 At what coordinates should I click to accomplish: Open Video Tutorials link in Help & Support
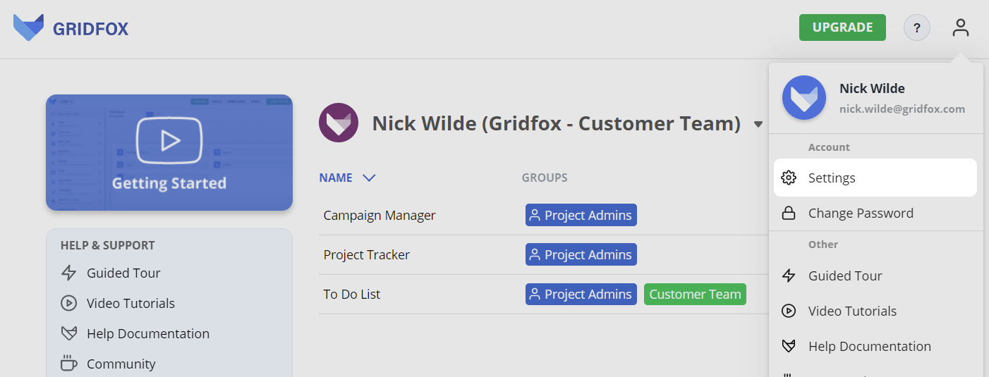pos(131,304)
